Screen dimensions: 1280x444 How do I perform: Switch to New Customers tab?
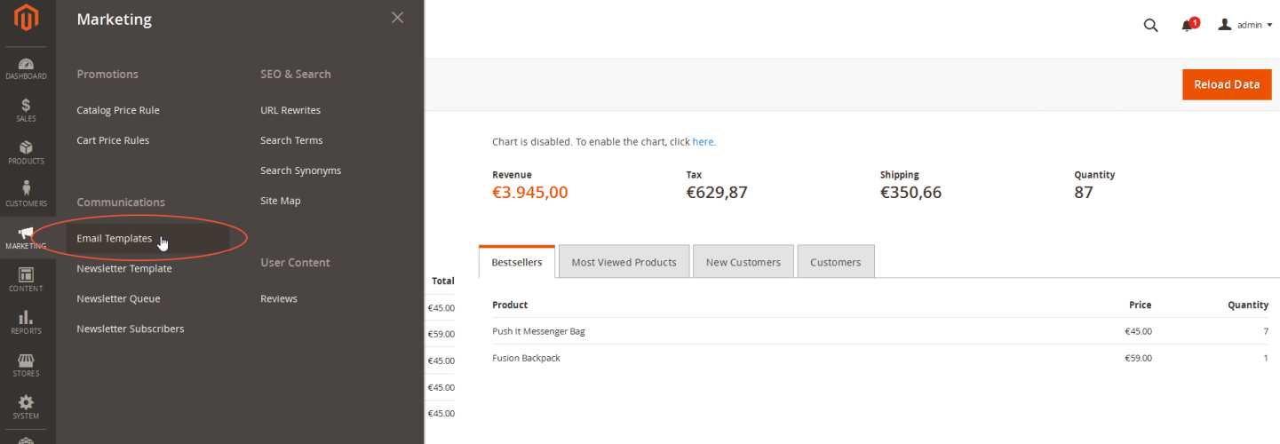(x=743, y=262)
